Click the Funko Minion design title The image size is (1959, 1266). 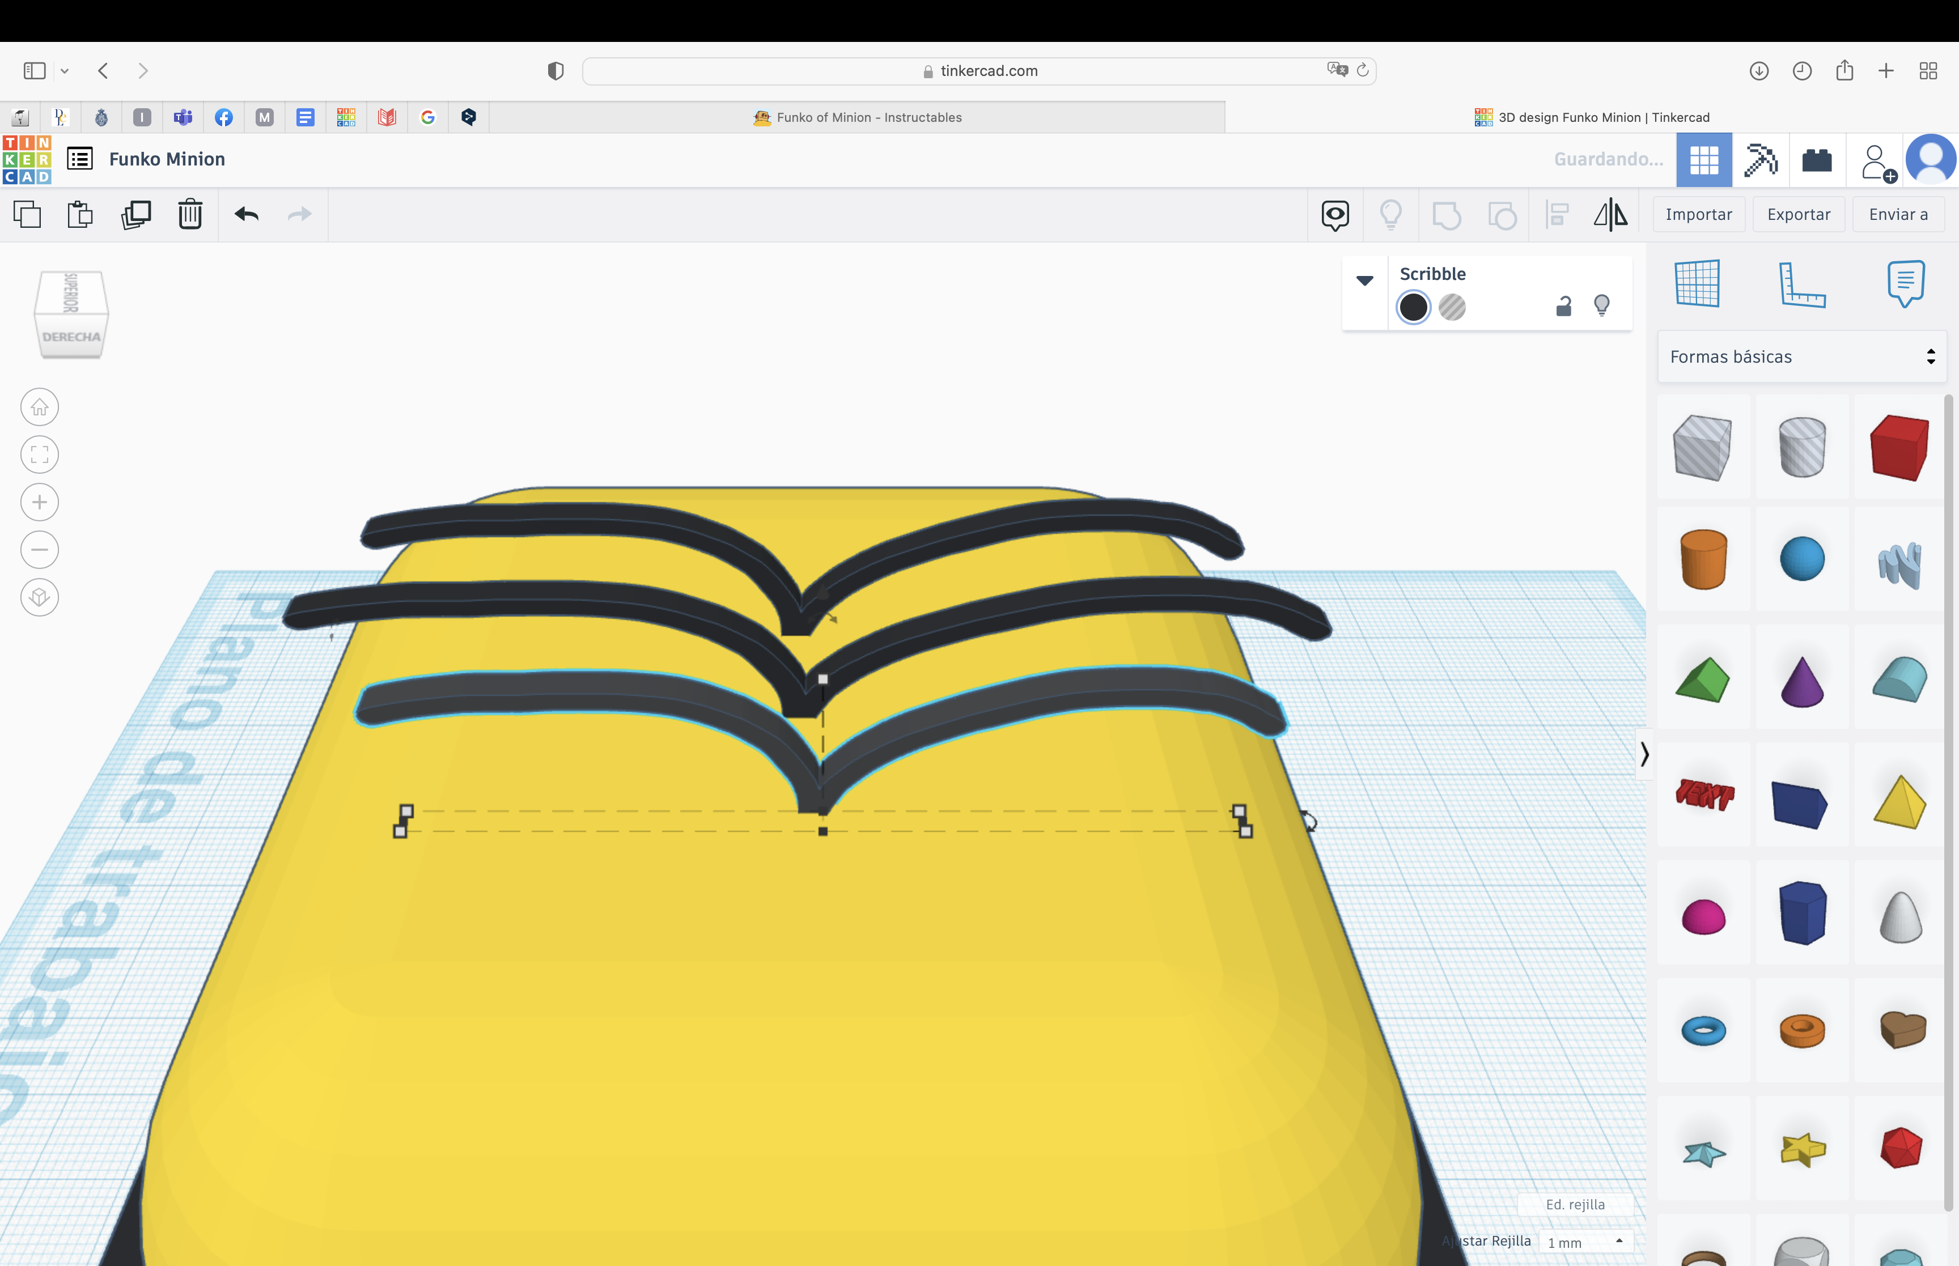coord(167,159)
